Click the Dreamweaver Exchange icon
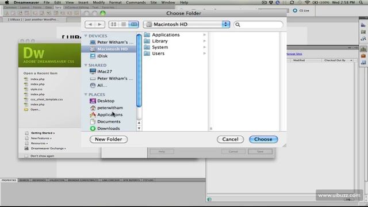 coord(26,148)
